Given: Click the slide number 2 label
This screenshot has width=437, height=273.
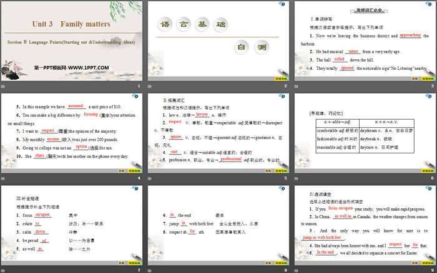Looking at the screenshot, I should (x=285, y=85).
